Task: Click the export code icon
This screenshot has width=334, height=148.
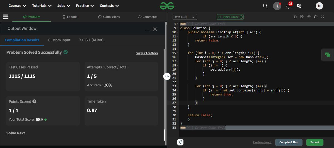Action: coord(302,17)
